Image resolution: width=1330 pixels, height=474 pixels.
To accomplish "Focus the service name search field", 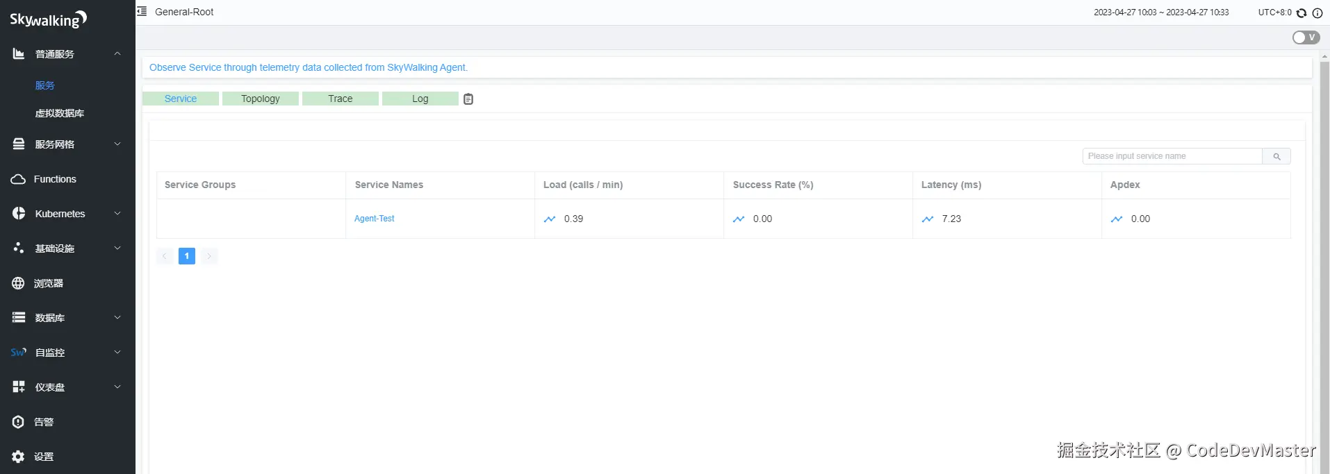I will point(1172,156).
